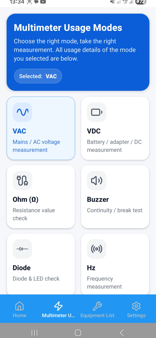
Task: Select Ohm resistance value check text
Action: click(x=34, y=214)
